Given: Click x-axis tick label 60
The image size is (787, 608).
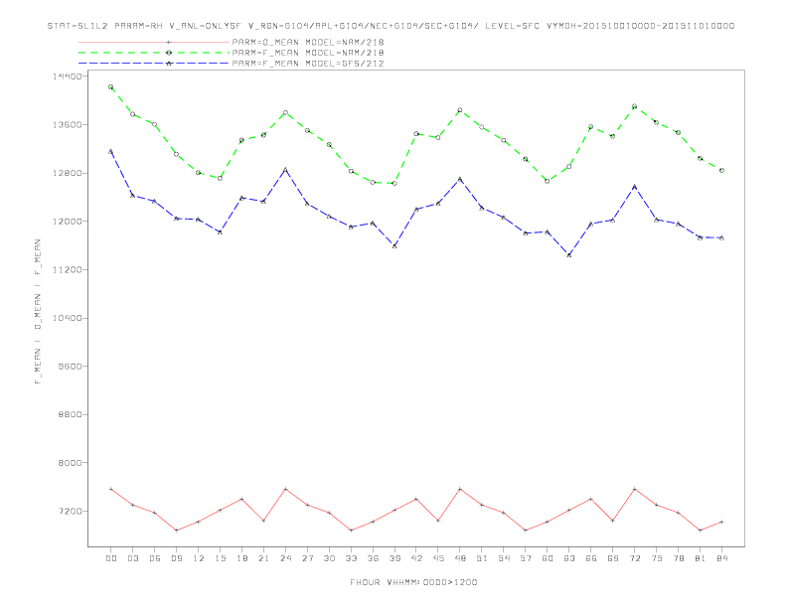Looking at the screenshot, I should pos(548,558).
